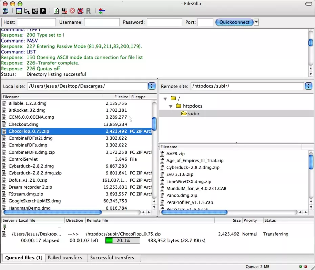Viewport: 315px width, 270px height.
Task: Select LimeWireOSX.dmg.zip in remote list
Action: [234, 182]
